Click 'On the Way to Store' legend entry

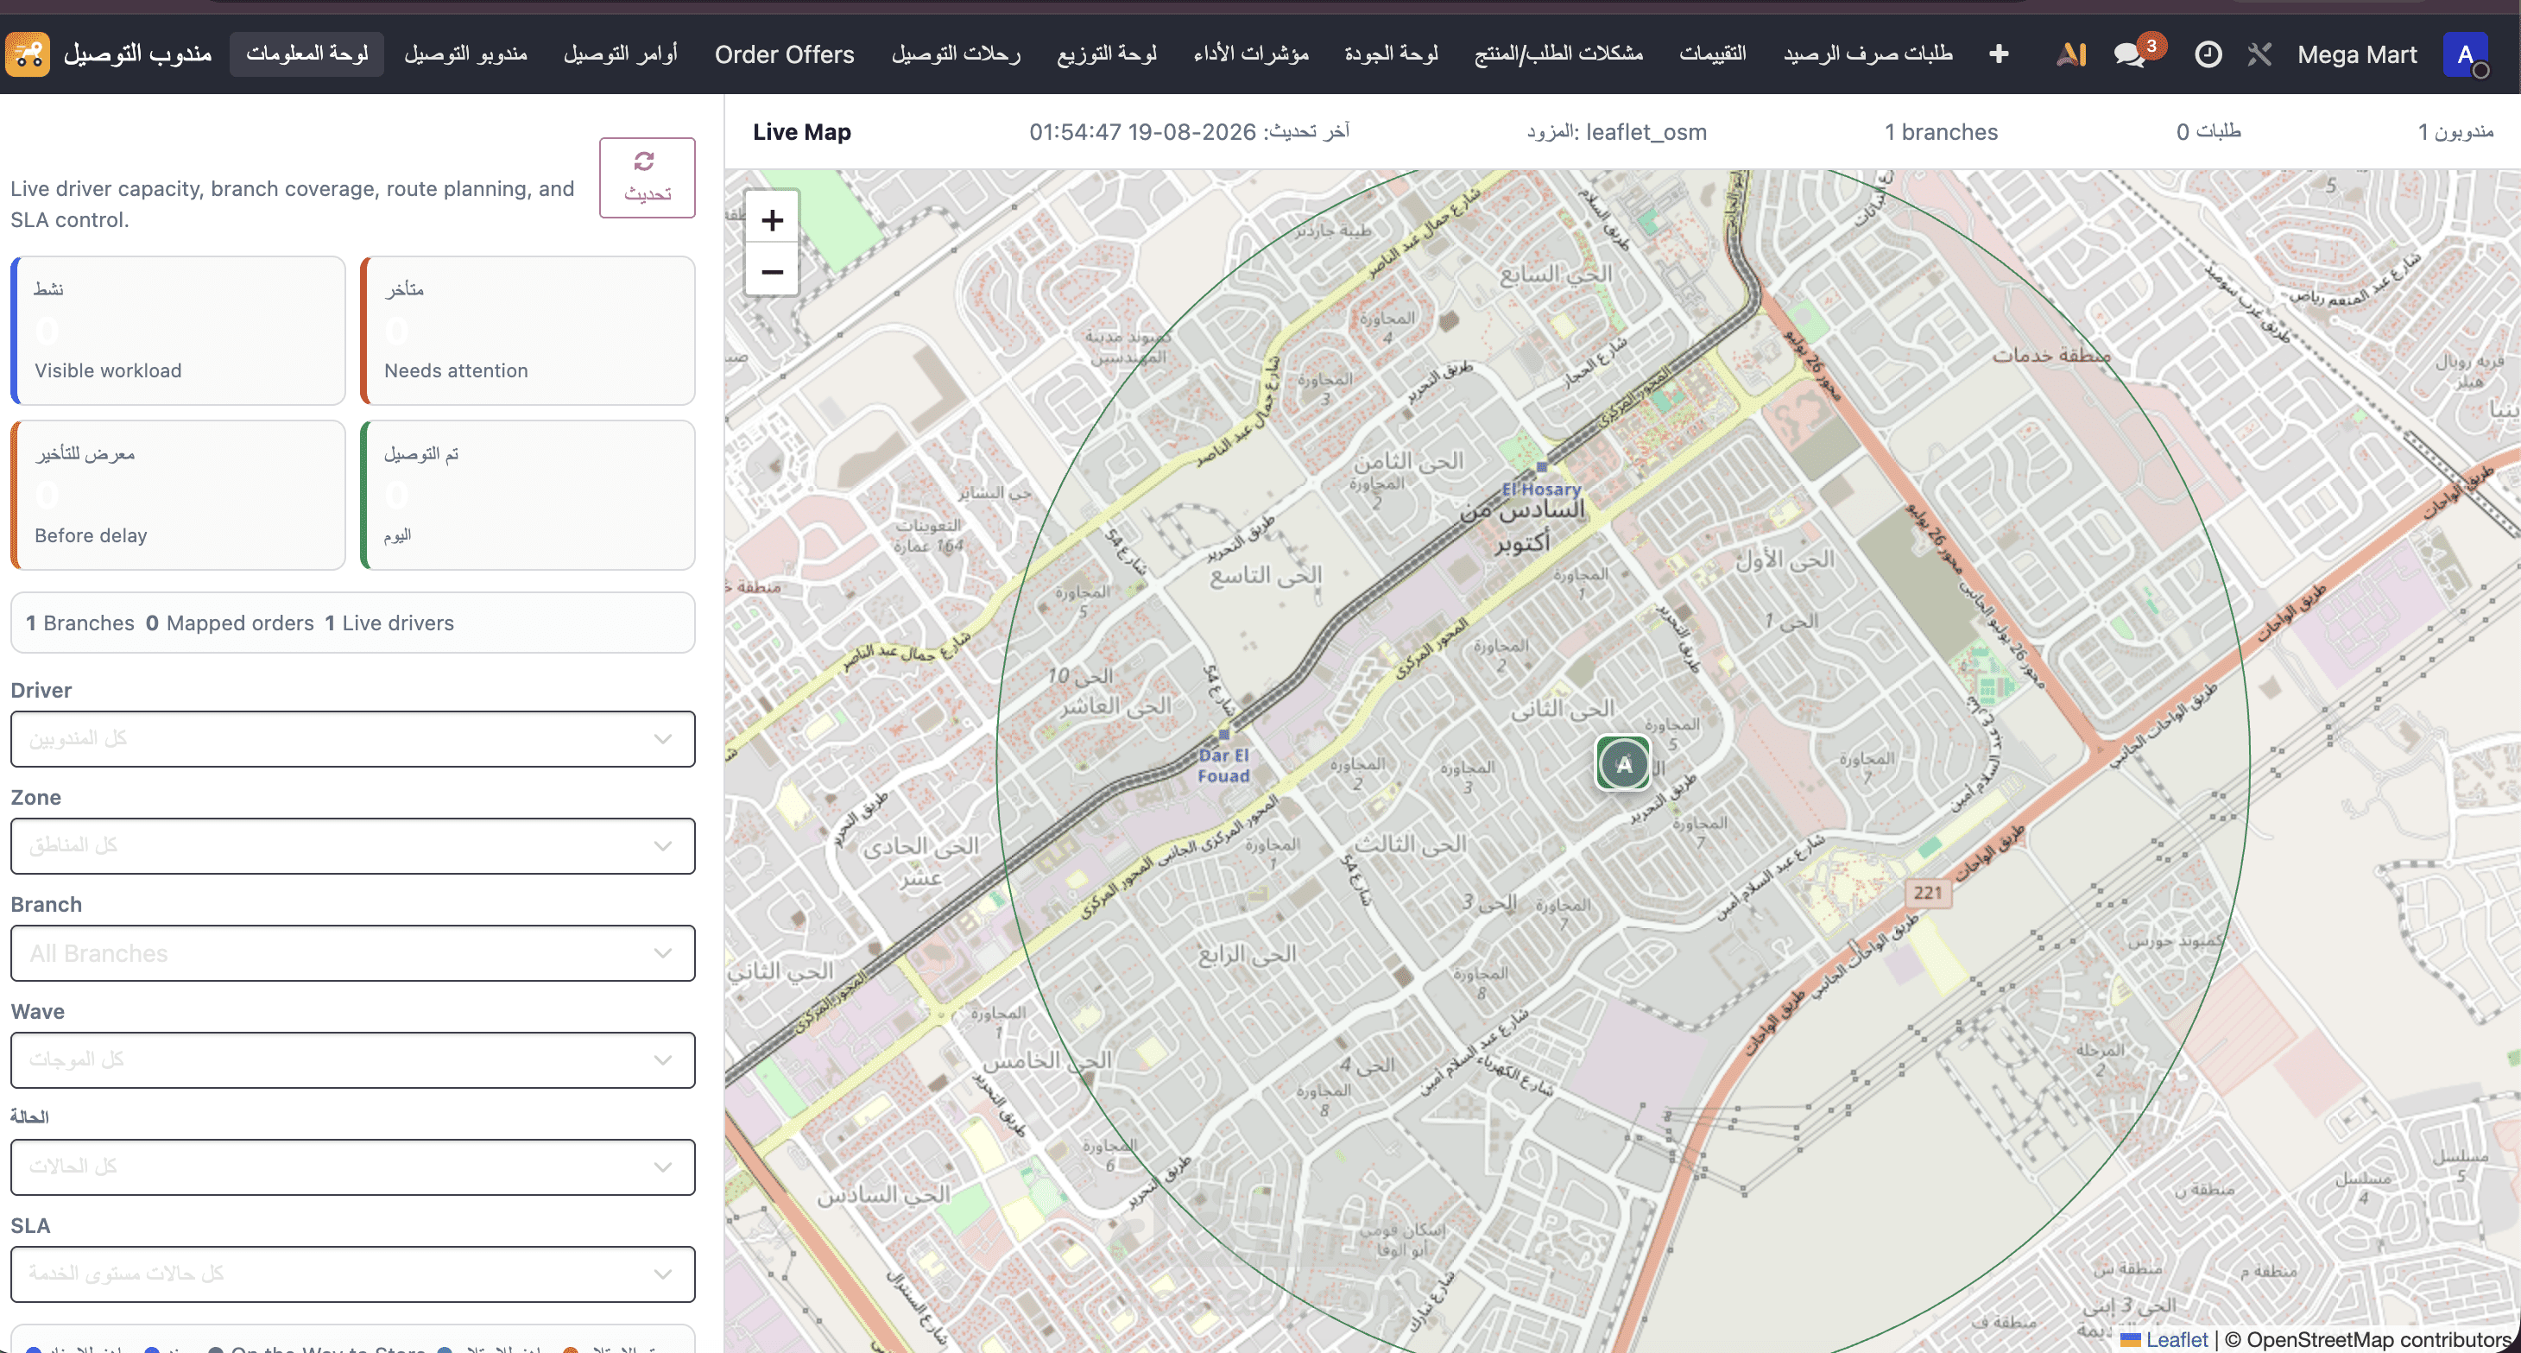(317, 1347)
